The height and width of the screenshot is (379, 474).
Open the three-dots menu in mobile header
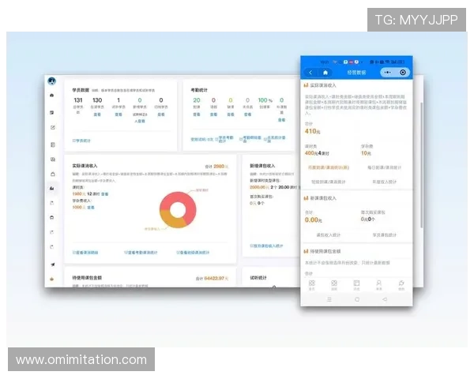point(387,72)
